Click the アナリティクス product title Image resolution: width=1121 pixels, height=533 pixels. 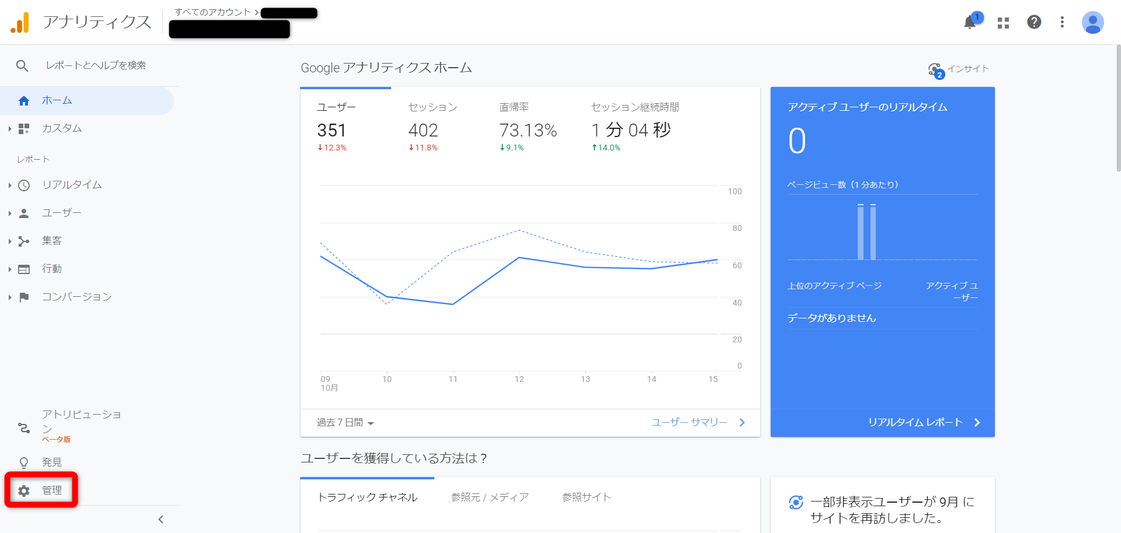[x=97, y=22]
